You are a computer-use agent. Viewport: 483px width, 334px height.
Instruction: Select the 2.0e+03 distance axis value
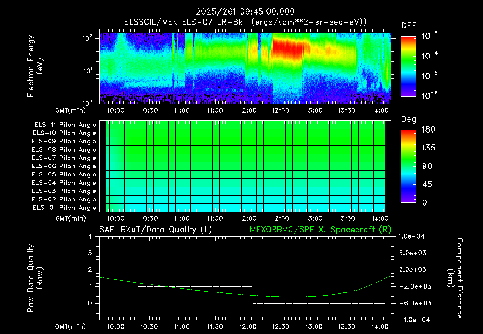(413, 270)
